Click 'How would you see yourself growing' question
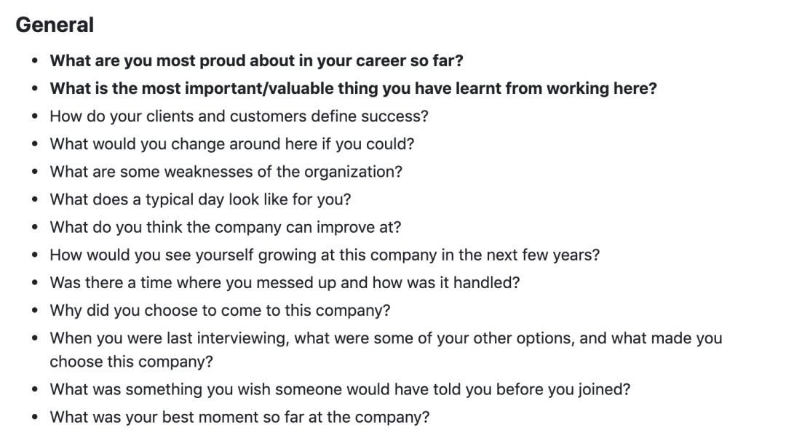This screenshot has height=446, width=786. (x=325, y=255)
